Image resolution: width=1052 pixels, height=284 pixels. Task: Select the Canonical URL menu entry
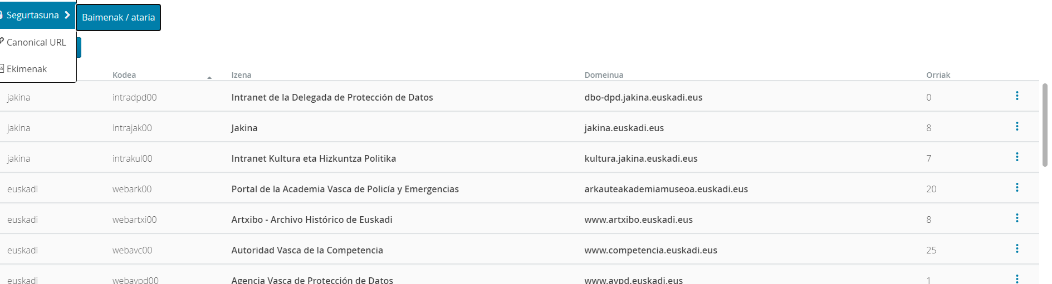pyautogui.click(x=36, y=42)
